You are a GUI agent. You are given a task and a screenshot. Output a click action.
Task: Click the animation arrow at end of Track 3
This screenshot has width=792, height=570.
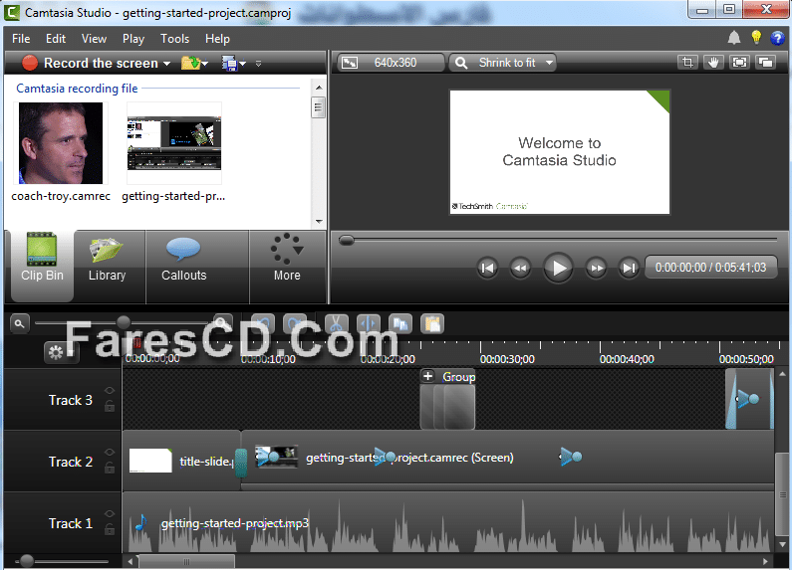[748, 399]
